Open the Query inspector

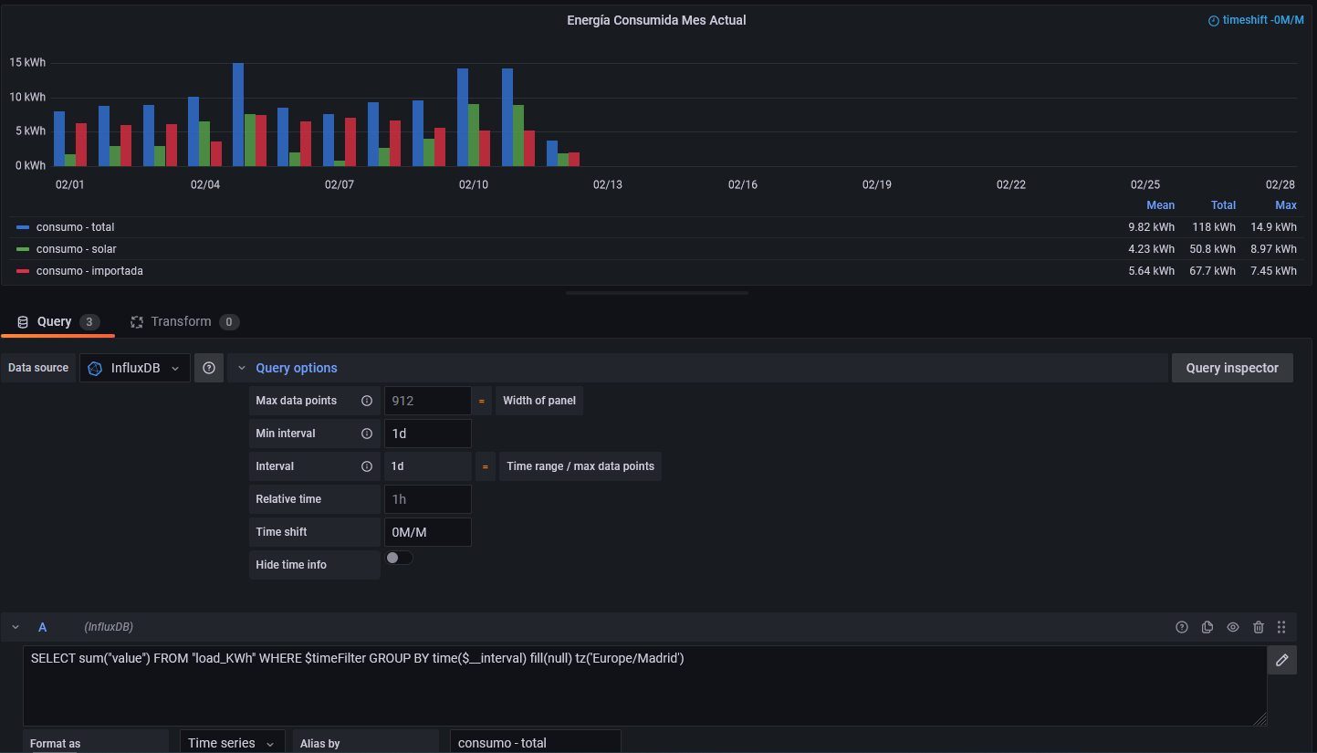(1232, 368)
